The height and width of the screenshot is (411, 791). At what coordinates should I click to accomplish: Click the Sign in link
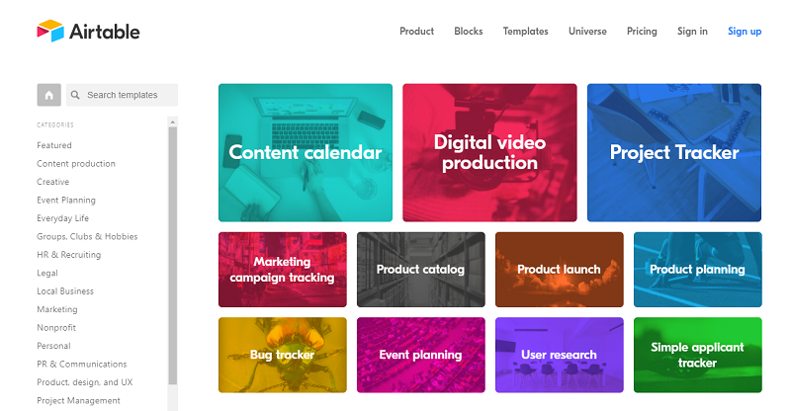pos(692,32)
